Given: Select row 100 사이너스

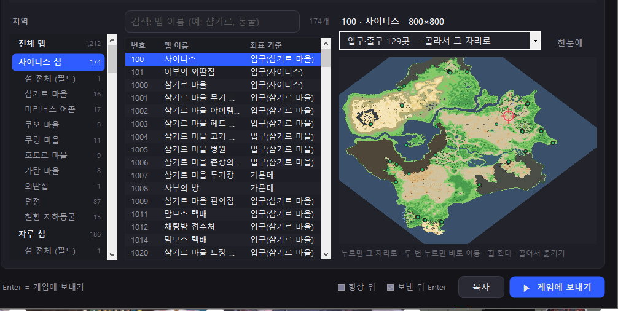Looking at the screenshot, I should tap(223, 59).
